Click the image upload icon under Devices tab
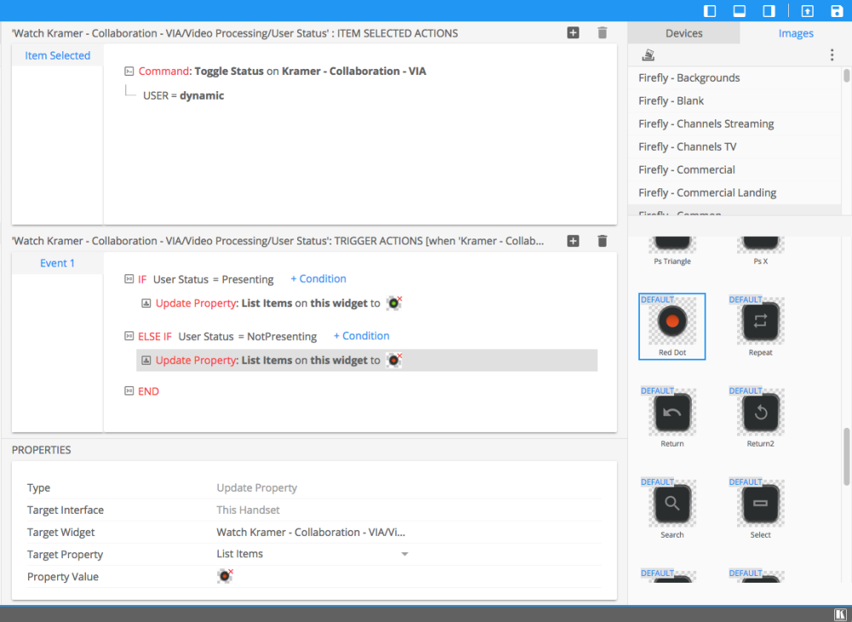The width and height of the screenshot is (852, 622). (648, 55)
